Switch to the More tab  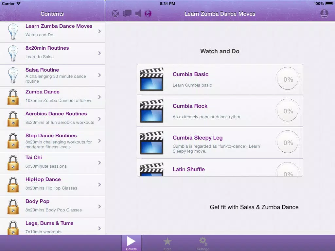pos(167,243)
